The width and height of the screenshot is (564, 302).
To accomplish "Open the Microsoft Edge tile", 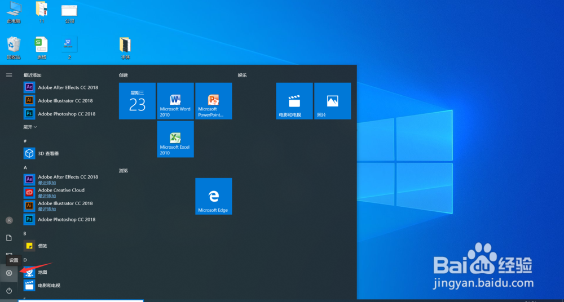I will click(214, 196).
